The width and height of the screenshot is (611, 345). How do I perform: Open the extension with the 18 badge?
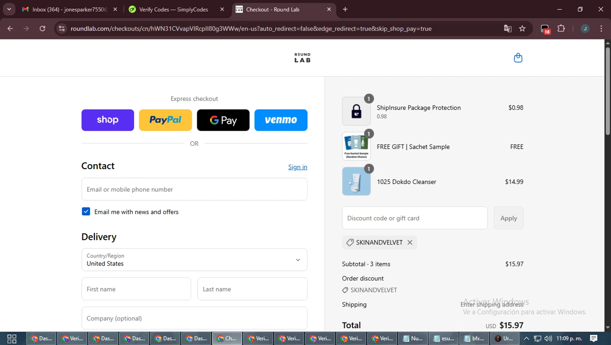click(545, 29)
